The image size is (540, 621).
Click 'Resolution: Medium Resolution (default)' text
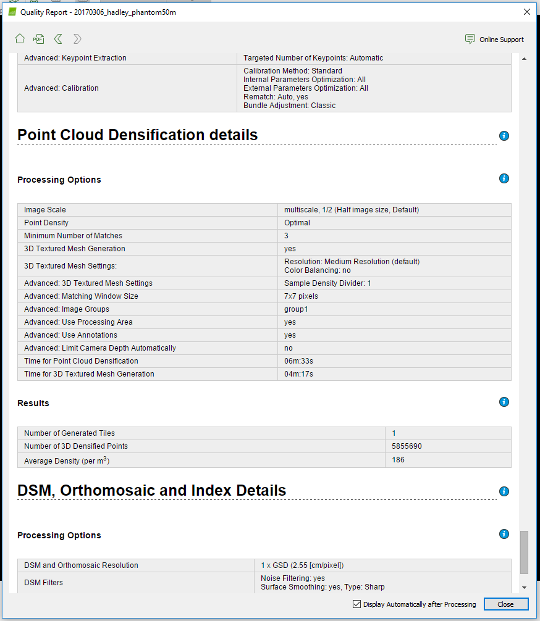(352, 261)
